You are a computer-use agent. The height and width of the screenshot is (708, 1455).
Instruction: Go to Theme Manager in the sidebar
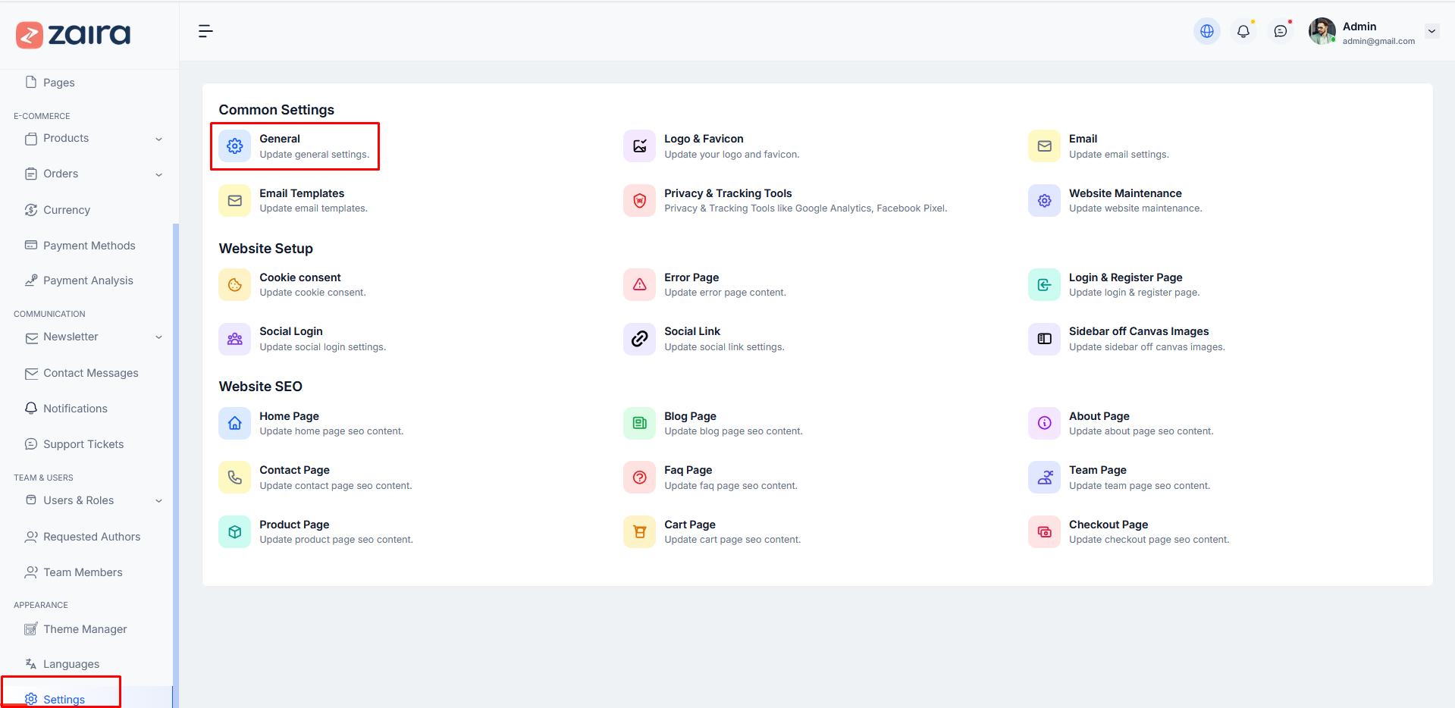pos(85,629)
